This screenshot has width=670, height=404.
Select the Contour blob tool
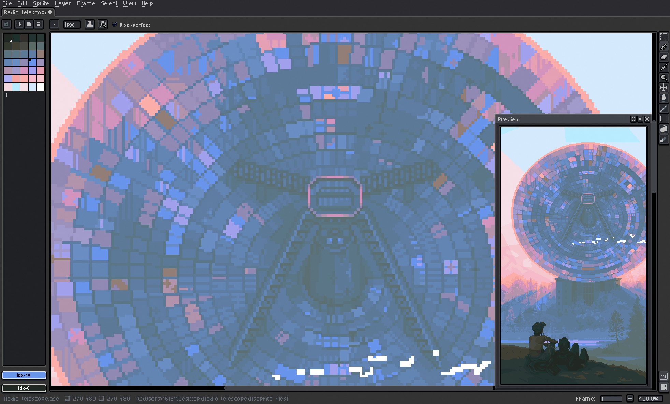(x=664, y=129)
